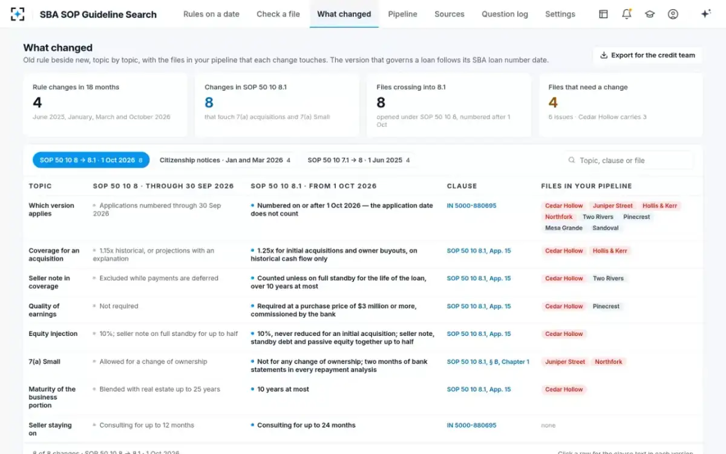Screen dimensions: 726x454
Task: Select the Seller staying on topic
Action: tap(50, 429)
